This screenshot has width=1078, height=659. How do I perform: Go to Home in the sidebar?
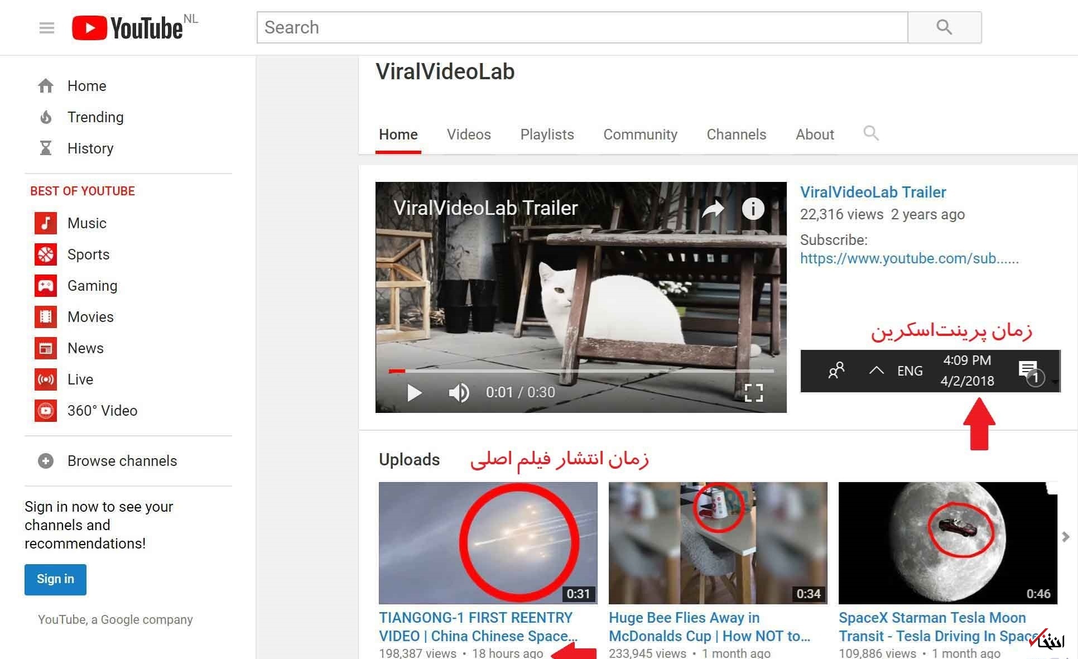coord(86,86)
